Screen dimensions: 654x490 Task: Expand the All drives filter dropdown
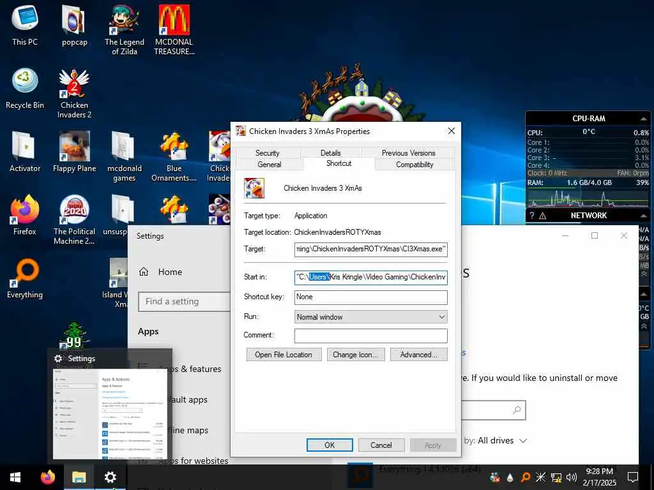click(x=502, y=440)
